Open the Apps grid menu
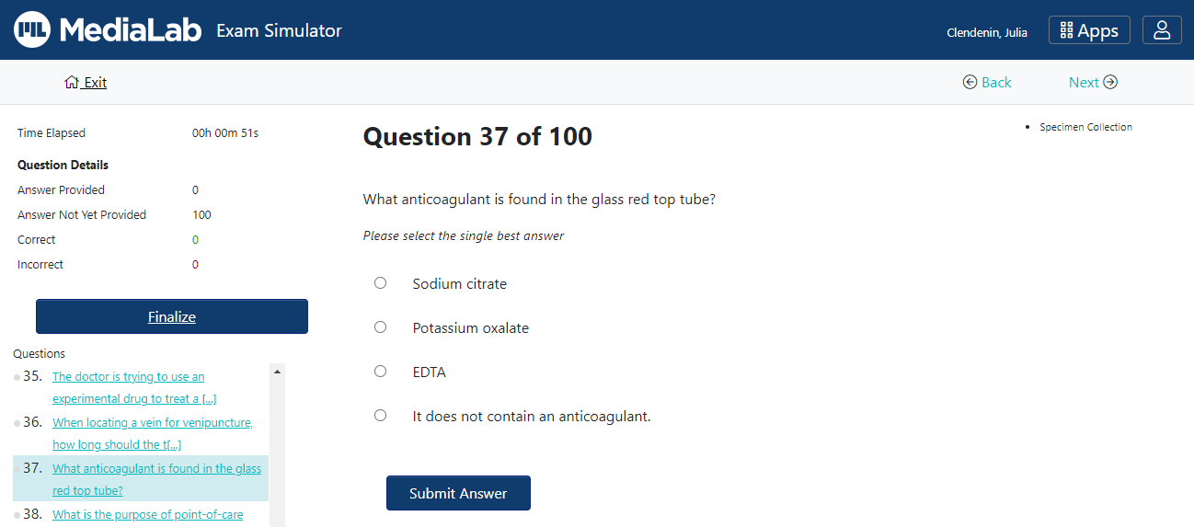Screen dimensions: 1194x527 pos(1089,30)
